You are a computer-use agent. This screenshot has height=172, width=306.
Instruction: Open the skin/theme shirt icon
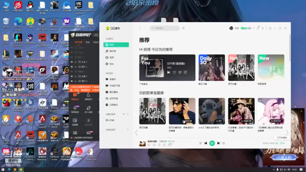coord(258,28)
